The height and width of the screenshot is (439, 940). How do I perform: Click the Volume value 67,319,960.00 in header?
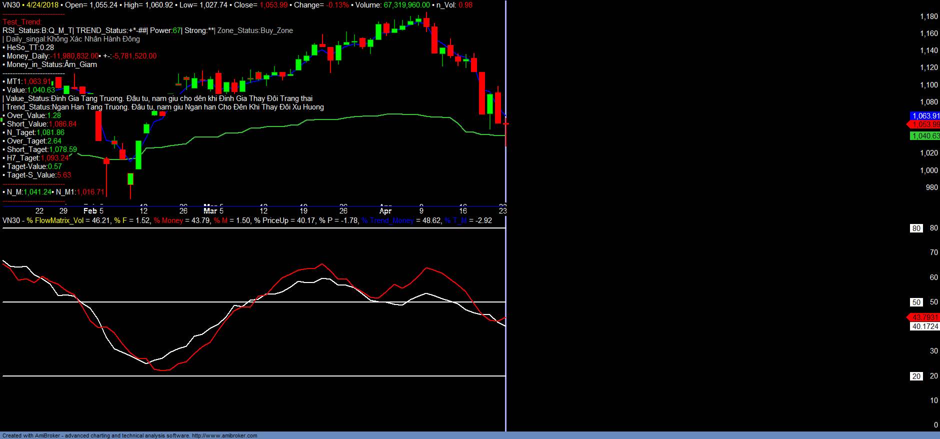click(406, 5)
